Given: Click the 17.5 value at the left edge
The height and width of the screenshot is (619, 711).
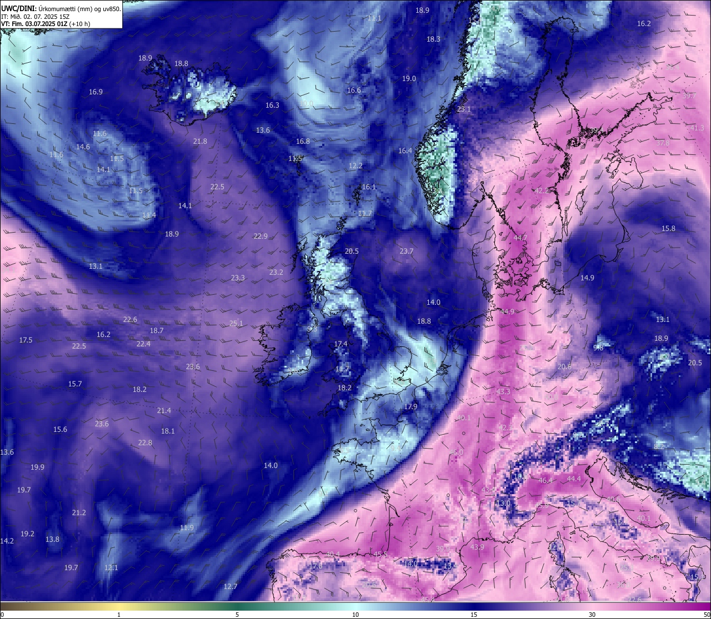Looking at the screenshot, I should point(26,340).
